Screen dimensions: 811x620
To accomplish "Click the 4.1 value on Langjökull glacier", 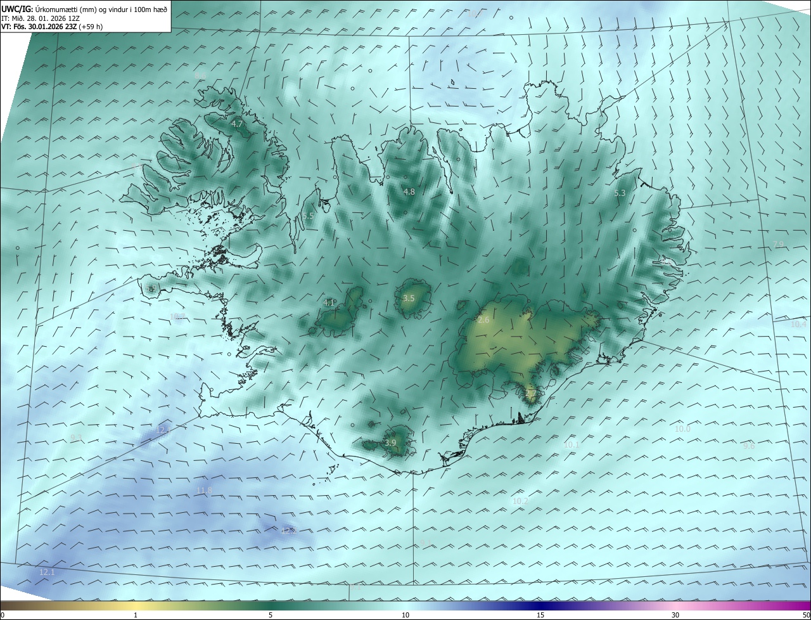I will (x=329, y=302).
